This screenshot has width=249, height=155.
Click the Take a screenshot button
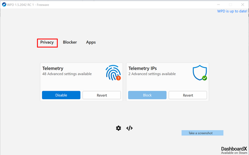[x=202, y=133]
